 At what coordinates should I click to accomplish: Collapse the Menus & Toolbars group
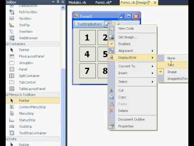tap(7, 94)
